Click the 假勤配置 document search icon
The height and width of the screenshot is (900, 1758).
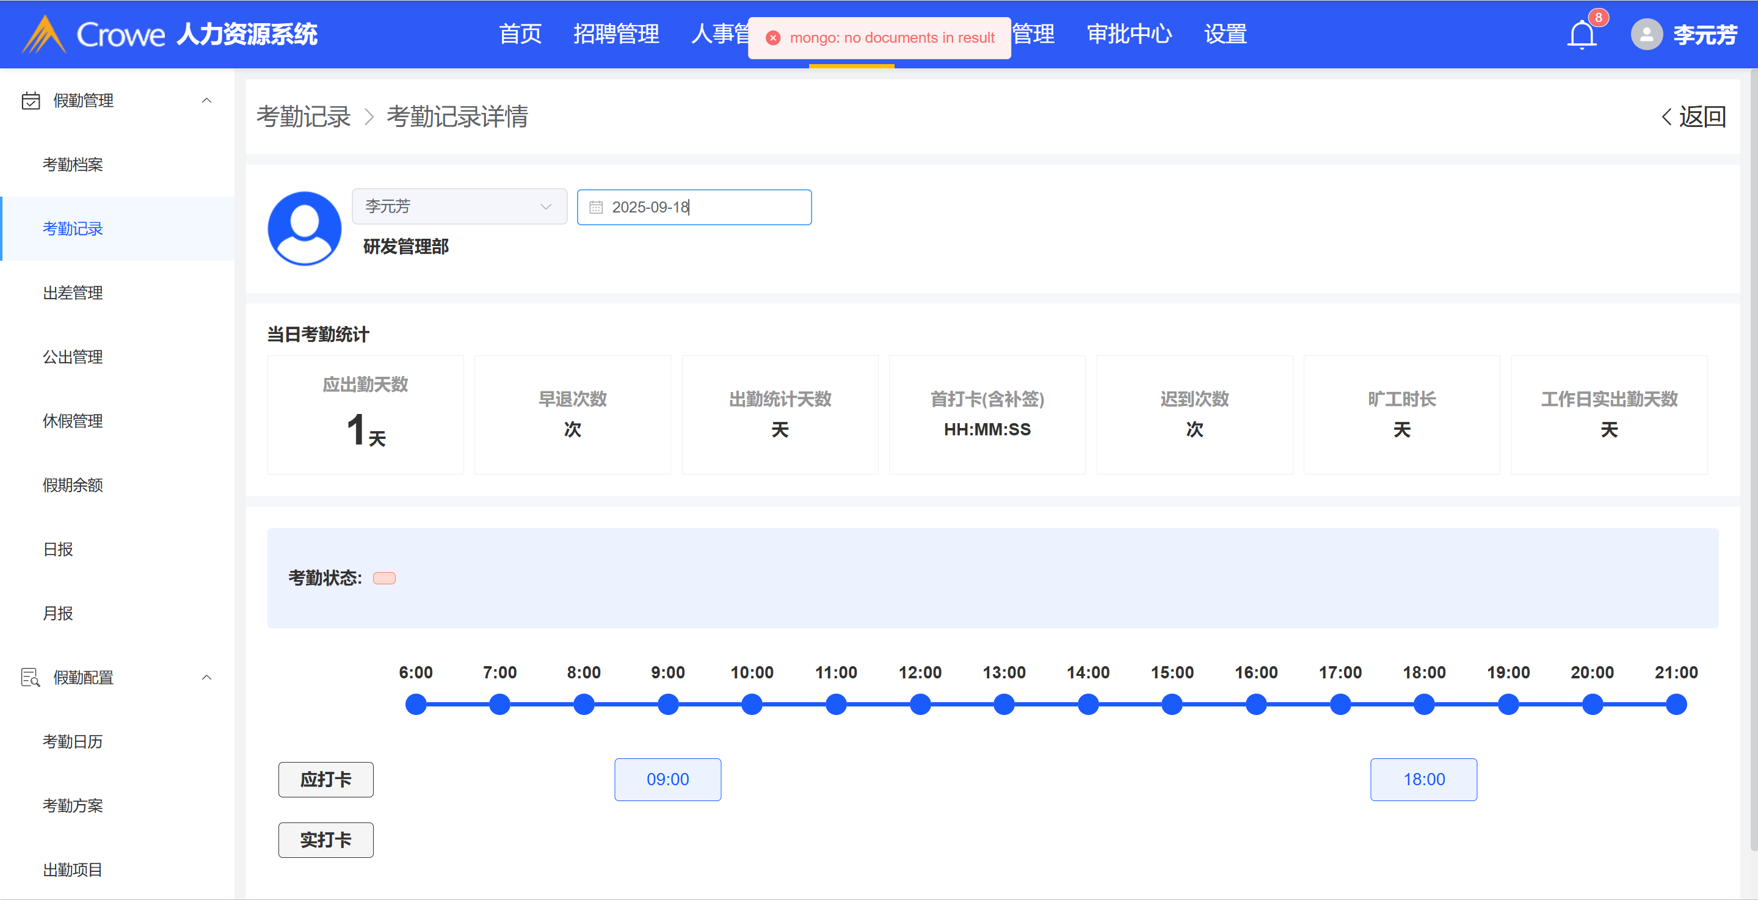[31, 678]
